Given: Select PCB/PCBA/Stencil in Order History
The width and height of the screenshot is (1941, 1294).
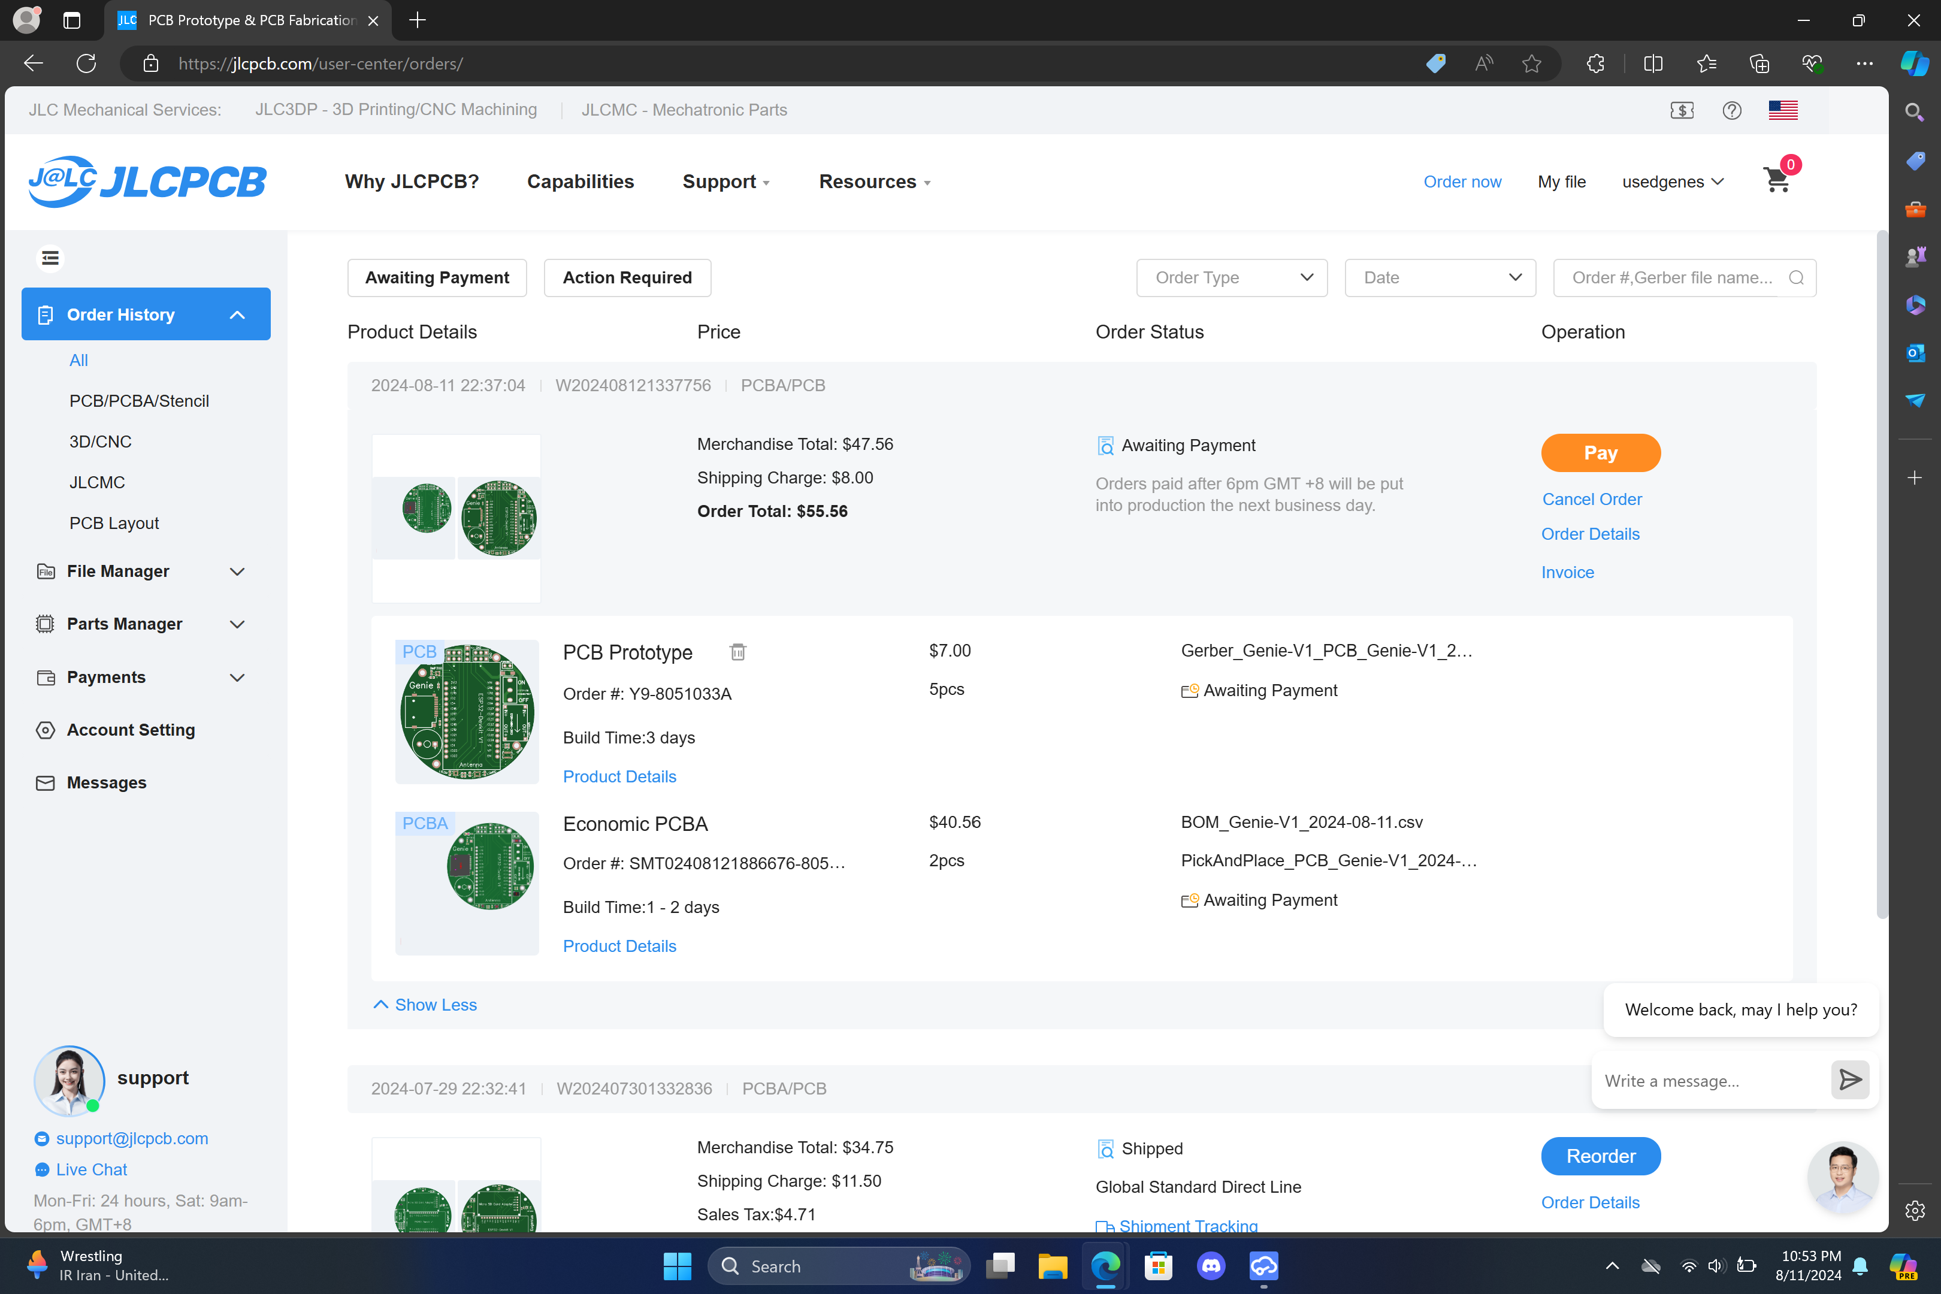Looking at the screenshot, I should pos(138,401).
